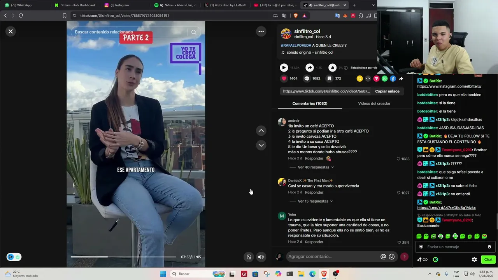Like andrelr's comment with 1065 heart
This screenshot has width=498, height=280.
tap(398, 159)
